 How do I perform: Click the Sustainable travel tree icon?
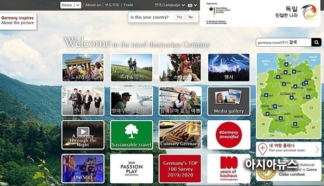click(x=131, y=130)
